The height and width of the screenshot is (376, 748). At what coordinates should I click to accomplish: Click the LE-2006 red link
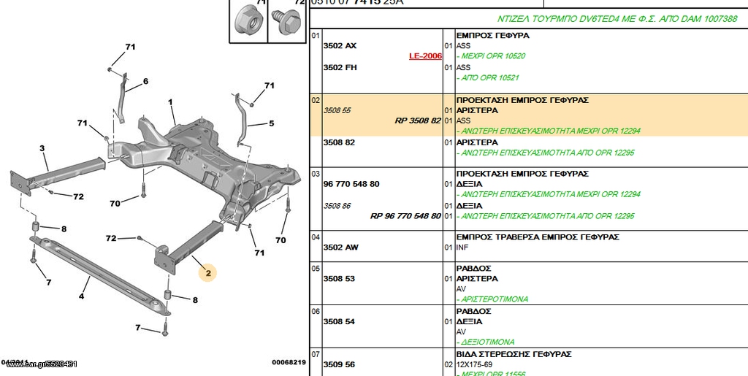tap(426, 56)
